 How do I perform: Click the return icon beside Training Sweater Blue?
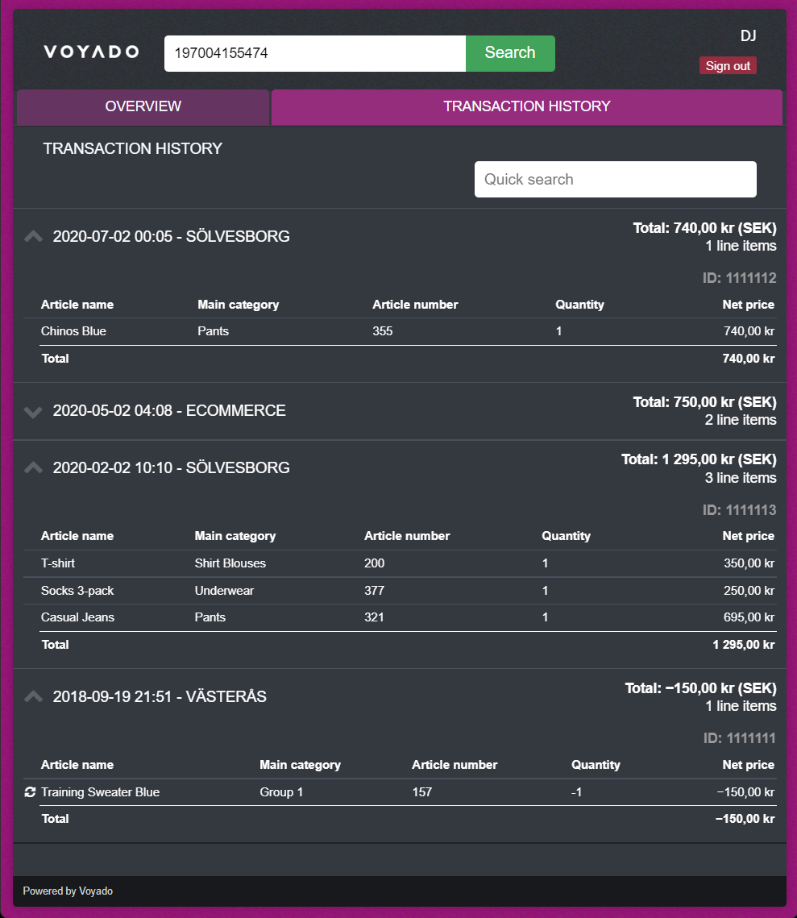[30, 791]
